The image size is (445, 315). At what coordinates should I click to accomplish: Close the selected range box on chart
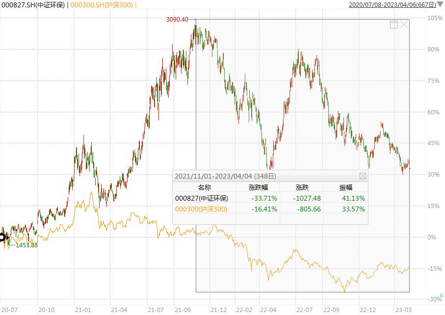click(404, 25)
